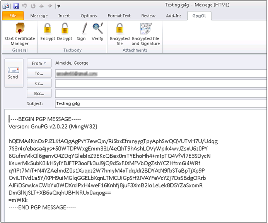Click the Sign pen icon
Viewport: 268px width, 223px height.
click(x=84, y=28)
